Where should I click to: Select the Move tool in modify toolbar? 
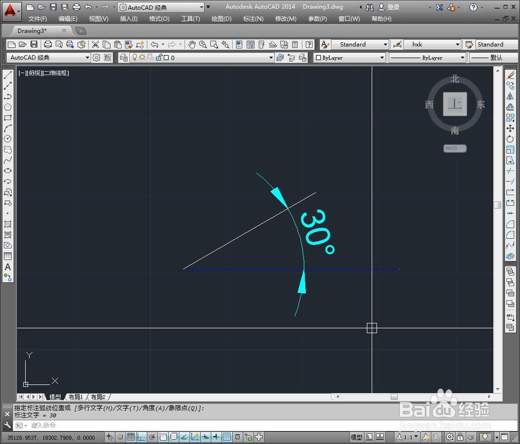point(511,128)
